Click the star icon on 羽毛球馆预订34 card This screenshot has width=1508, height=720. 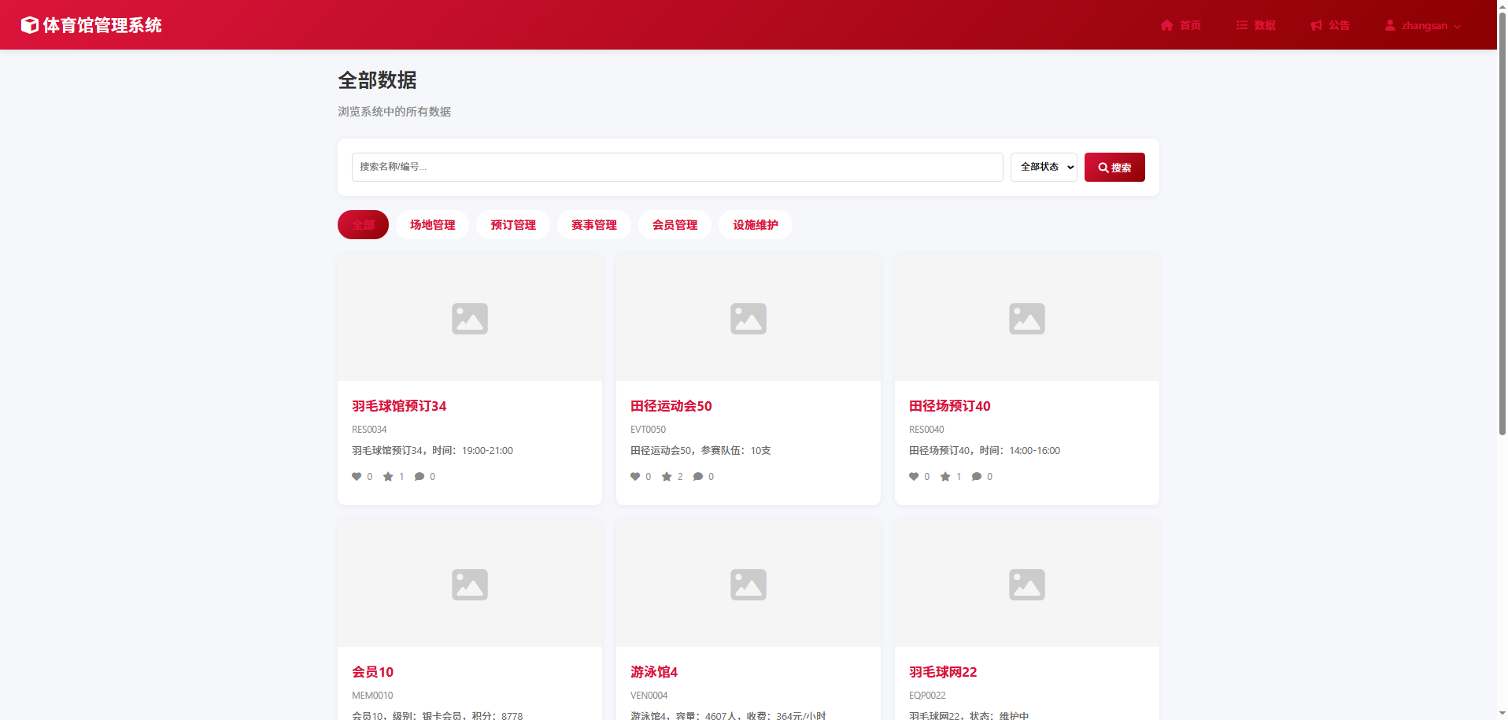point(388,477)
